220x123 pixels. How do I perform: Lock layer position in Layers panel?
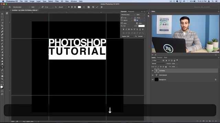[x=161, y=67]
